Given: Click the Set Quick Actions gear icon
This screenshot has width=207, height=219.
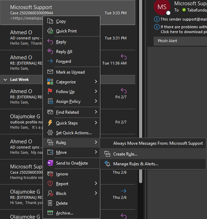Looking at the screenshot, I should tap(50, 133).
